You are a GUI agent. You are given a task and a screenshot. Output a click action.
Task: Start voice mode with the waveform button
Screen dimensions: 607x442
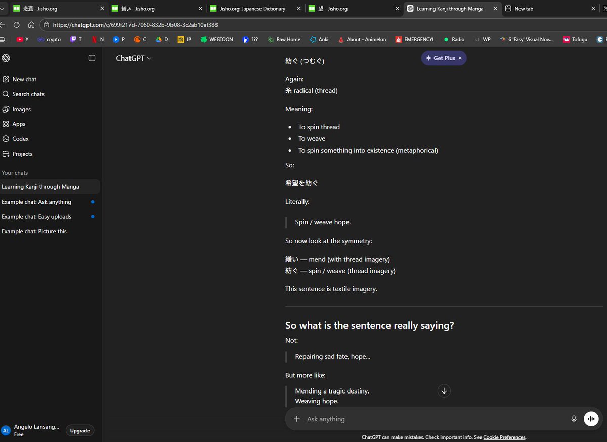591,419
